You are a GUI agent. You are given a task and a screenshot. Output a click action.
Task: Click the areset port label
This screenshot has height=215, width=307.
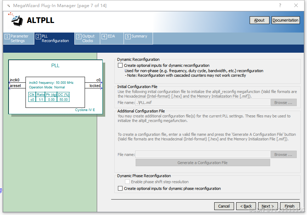pos(16,86)
